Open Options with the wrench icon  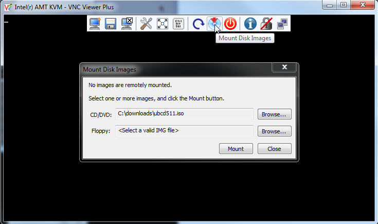[146, 24]
